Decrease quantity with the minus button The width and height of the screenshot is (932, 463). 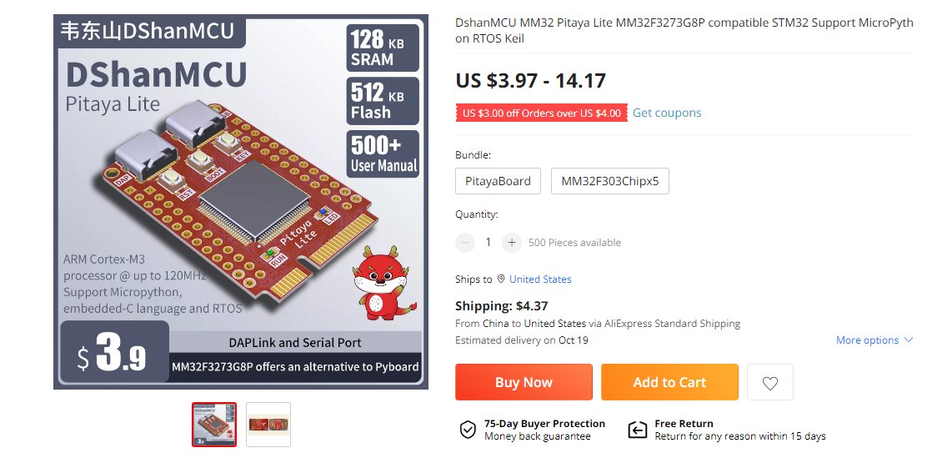coord(465,242)
